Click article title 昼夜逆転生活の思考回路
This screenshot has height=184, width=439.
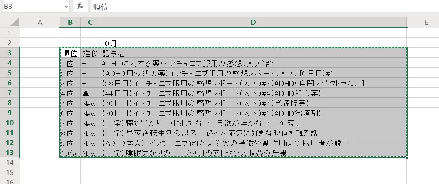click(x=253, y=133)
